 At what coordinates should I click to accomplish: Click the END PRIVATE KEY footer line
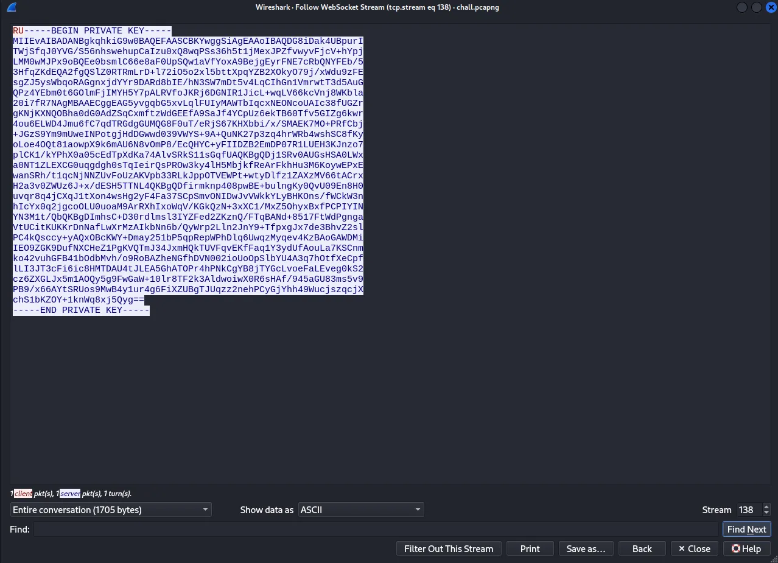tap(81, 310)
